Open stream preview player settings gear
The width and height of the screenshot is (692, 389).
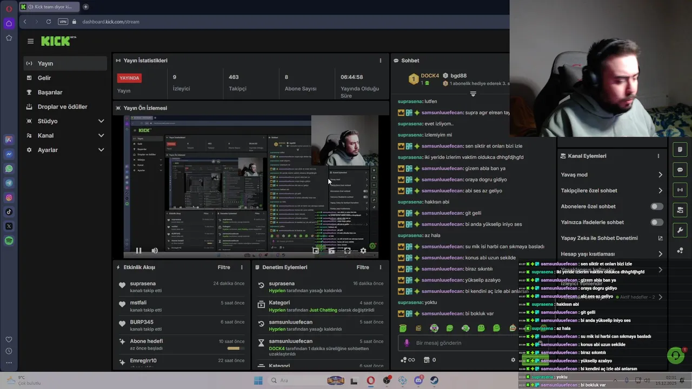[x=363, y=251]
